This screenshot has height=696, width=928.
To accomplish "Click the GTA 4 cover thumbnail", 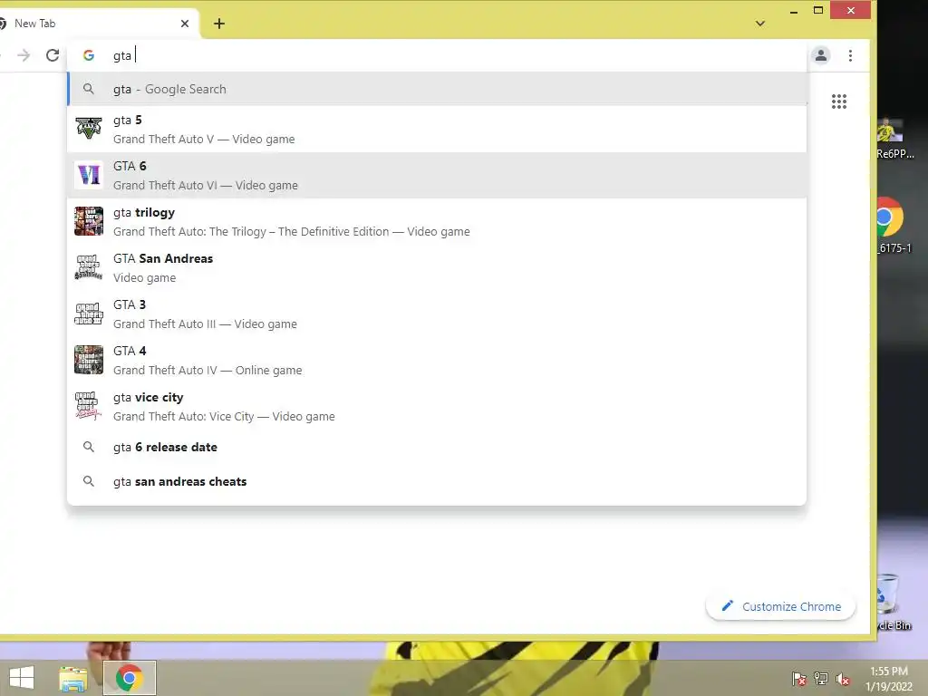I will [89, 359].
